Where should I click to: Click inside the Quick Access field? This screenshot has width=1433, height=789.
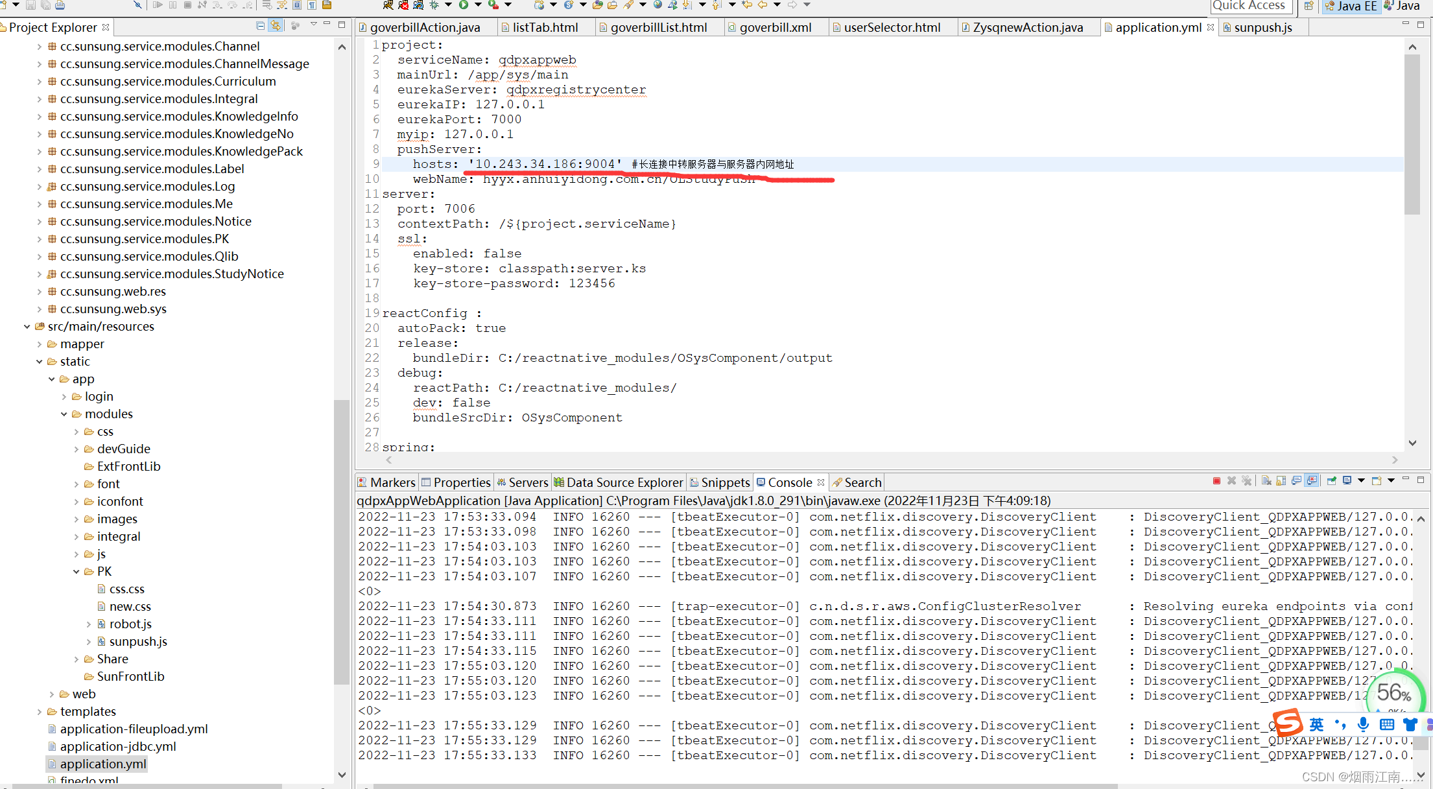pyautogui.click(x=1250, y=6)
